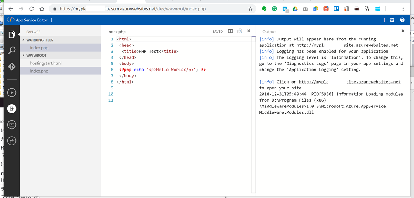Viewport: 414px width, 198px height.
Task: Click the Google Drive extension icon
Action: 295,9
